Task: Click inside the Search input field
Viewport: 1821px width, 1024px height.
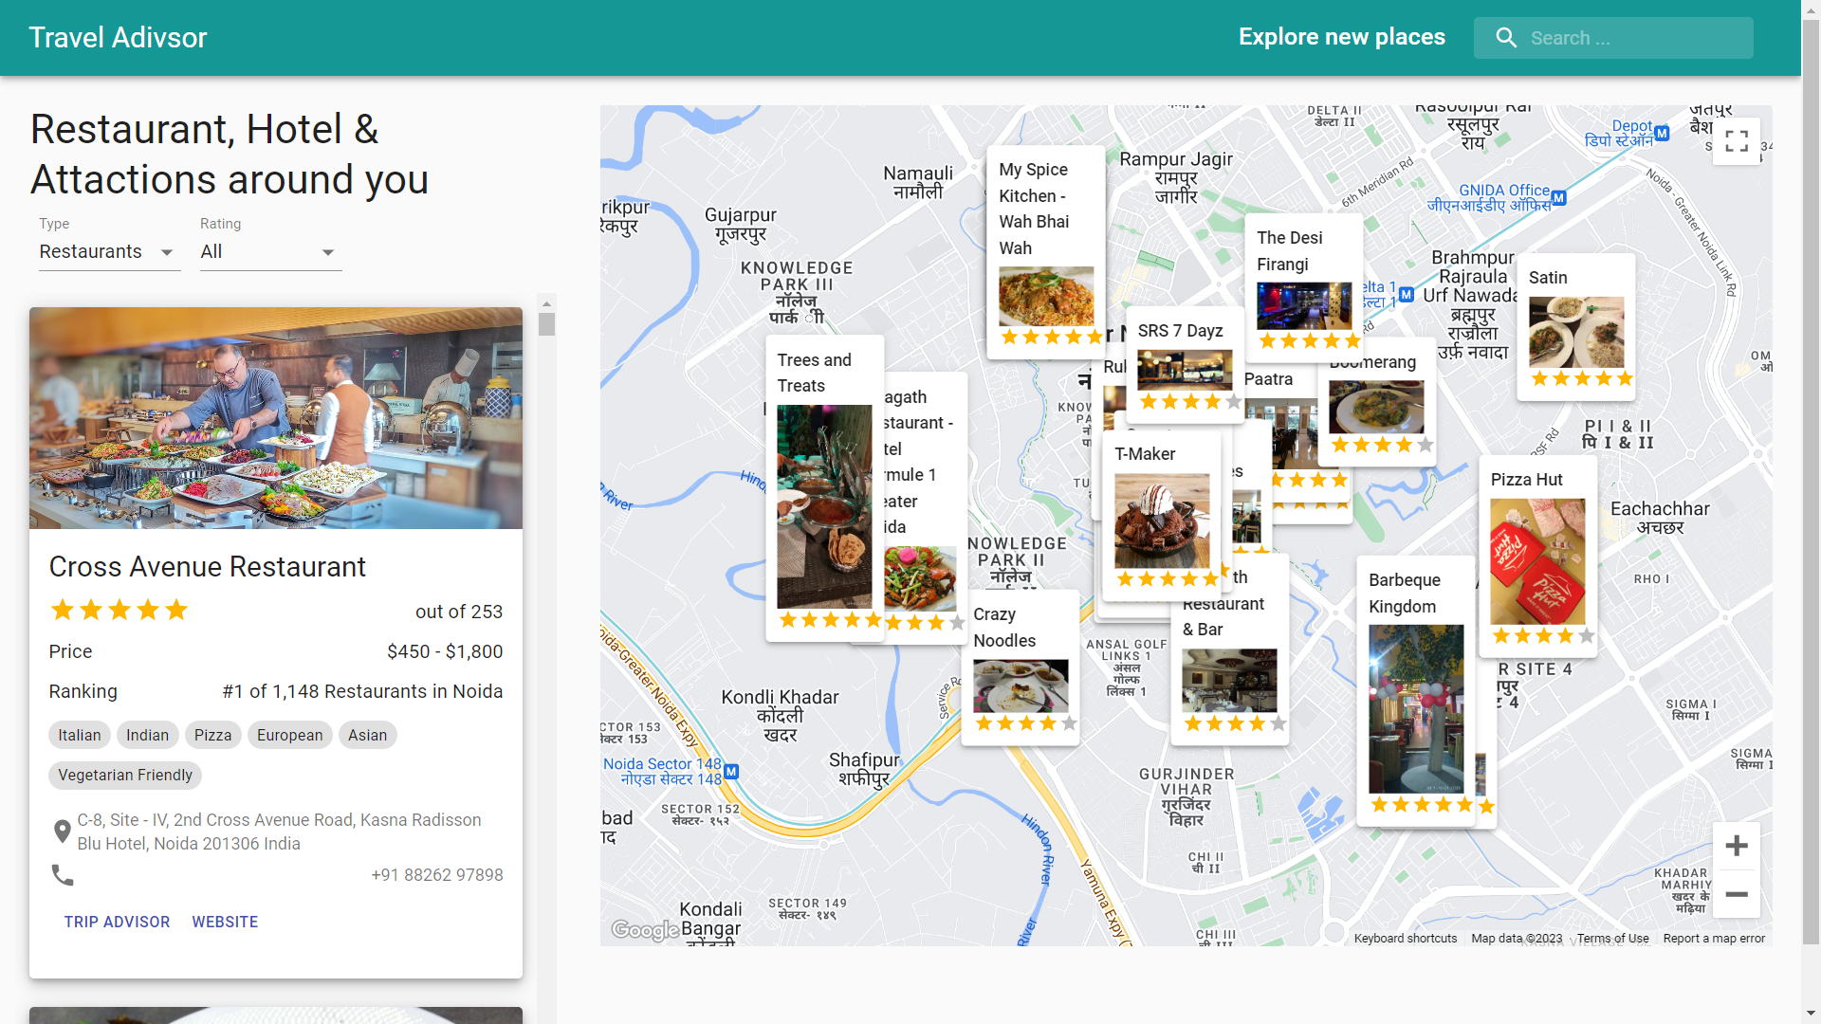Action: point(1631,37)
